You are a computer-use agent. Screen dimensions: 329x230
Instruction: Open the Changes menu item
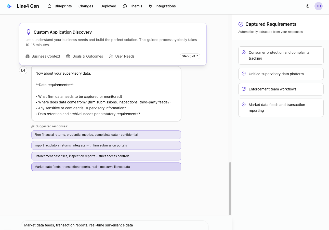(86, 6)
